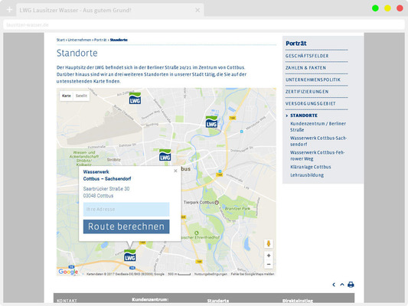The height and width of the screenshot is (306, 408).
Task: Click the print page icon
Action: click(x=351, y=285)
